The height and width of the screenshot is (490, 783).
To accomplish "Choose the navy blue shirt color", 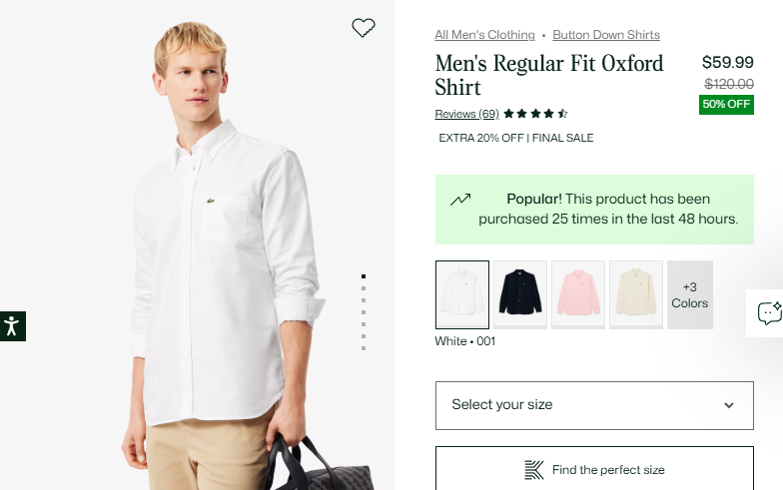I will (x=520, y=295).
